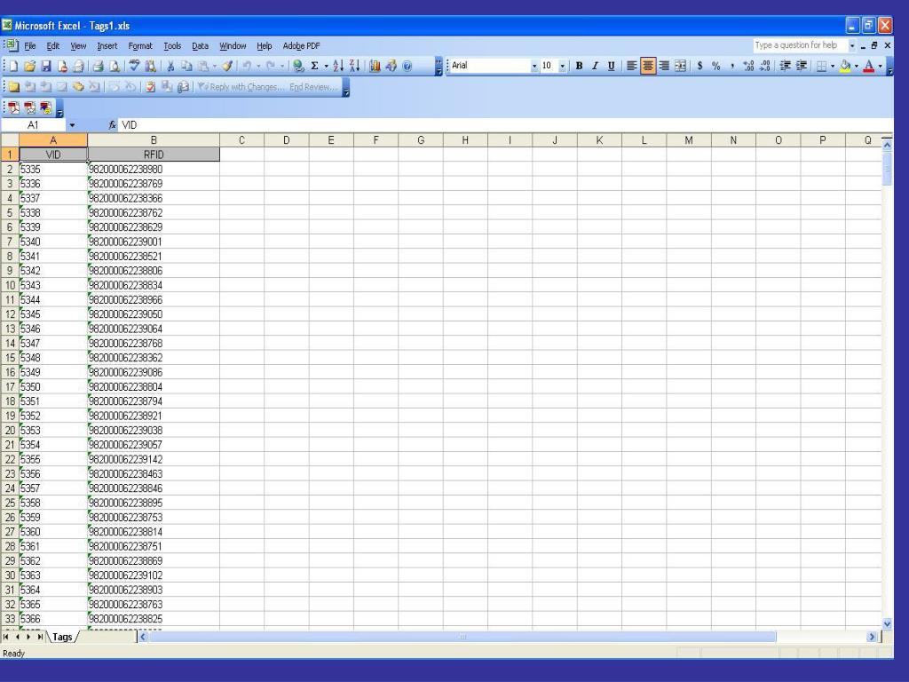The image size is (909, 682).
Task: Create a new blank workbook
Action: 14,66
